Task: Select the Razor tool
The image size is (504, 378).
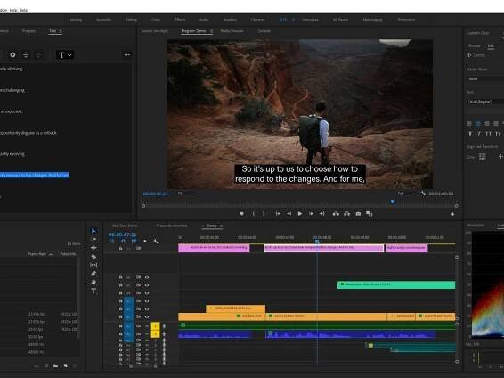Action: [93, 257]
